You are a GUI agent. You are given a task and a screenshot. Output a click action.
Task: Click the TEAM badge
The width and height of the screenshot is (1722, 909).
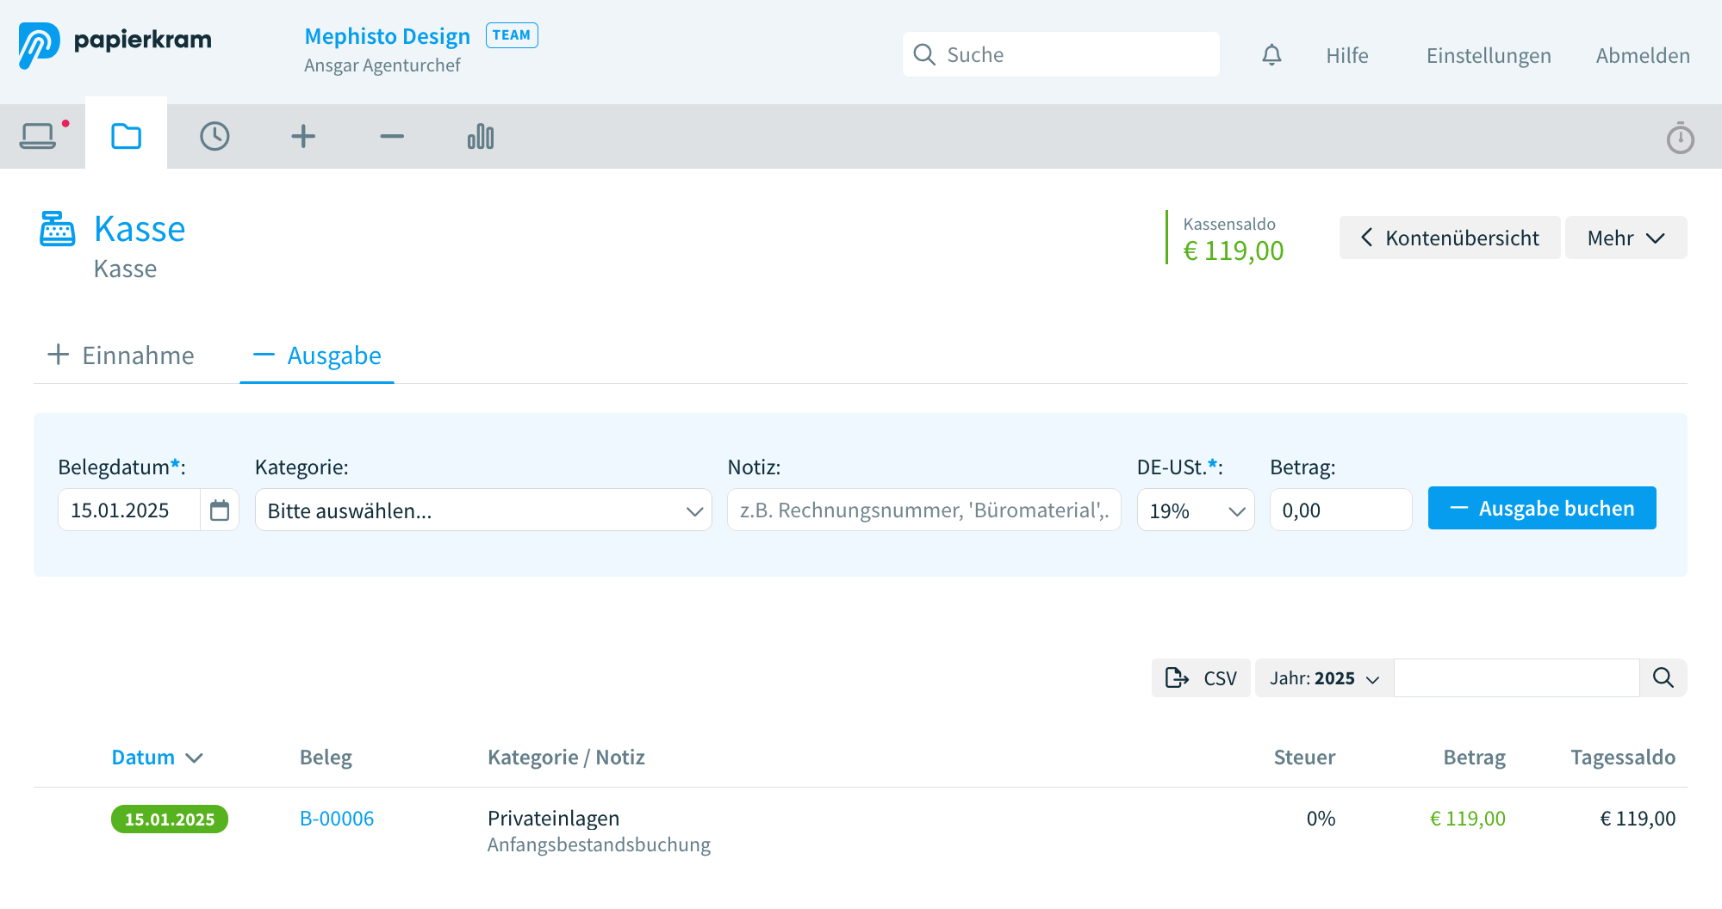pyautogui.click(x=512, y=35)
